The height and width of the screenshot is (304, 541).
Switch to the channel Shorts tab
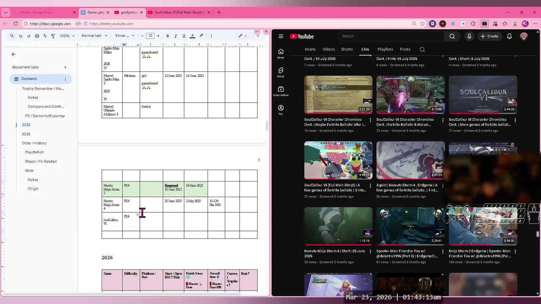click(347, 49)
